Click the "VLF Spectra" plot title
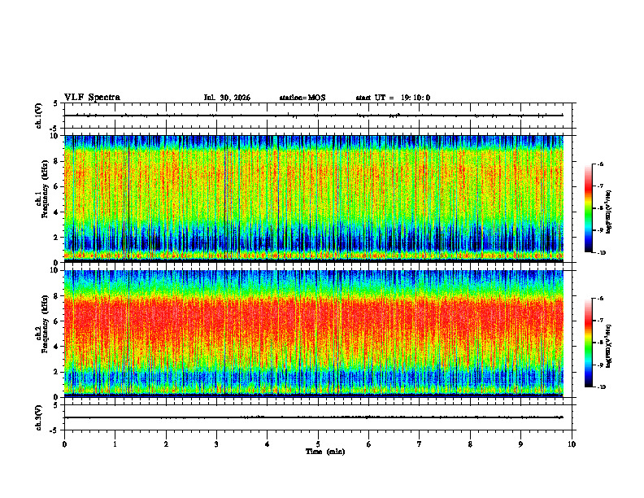644x498 pixels. tap(93, 98)
